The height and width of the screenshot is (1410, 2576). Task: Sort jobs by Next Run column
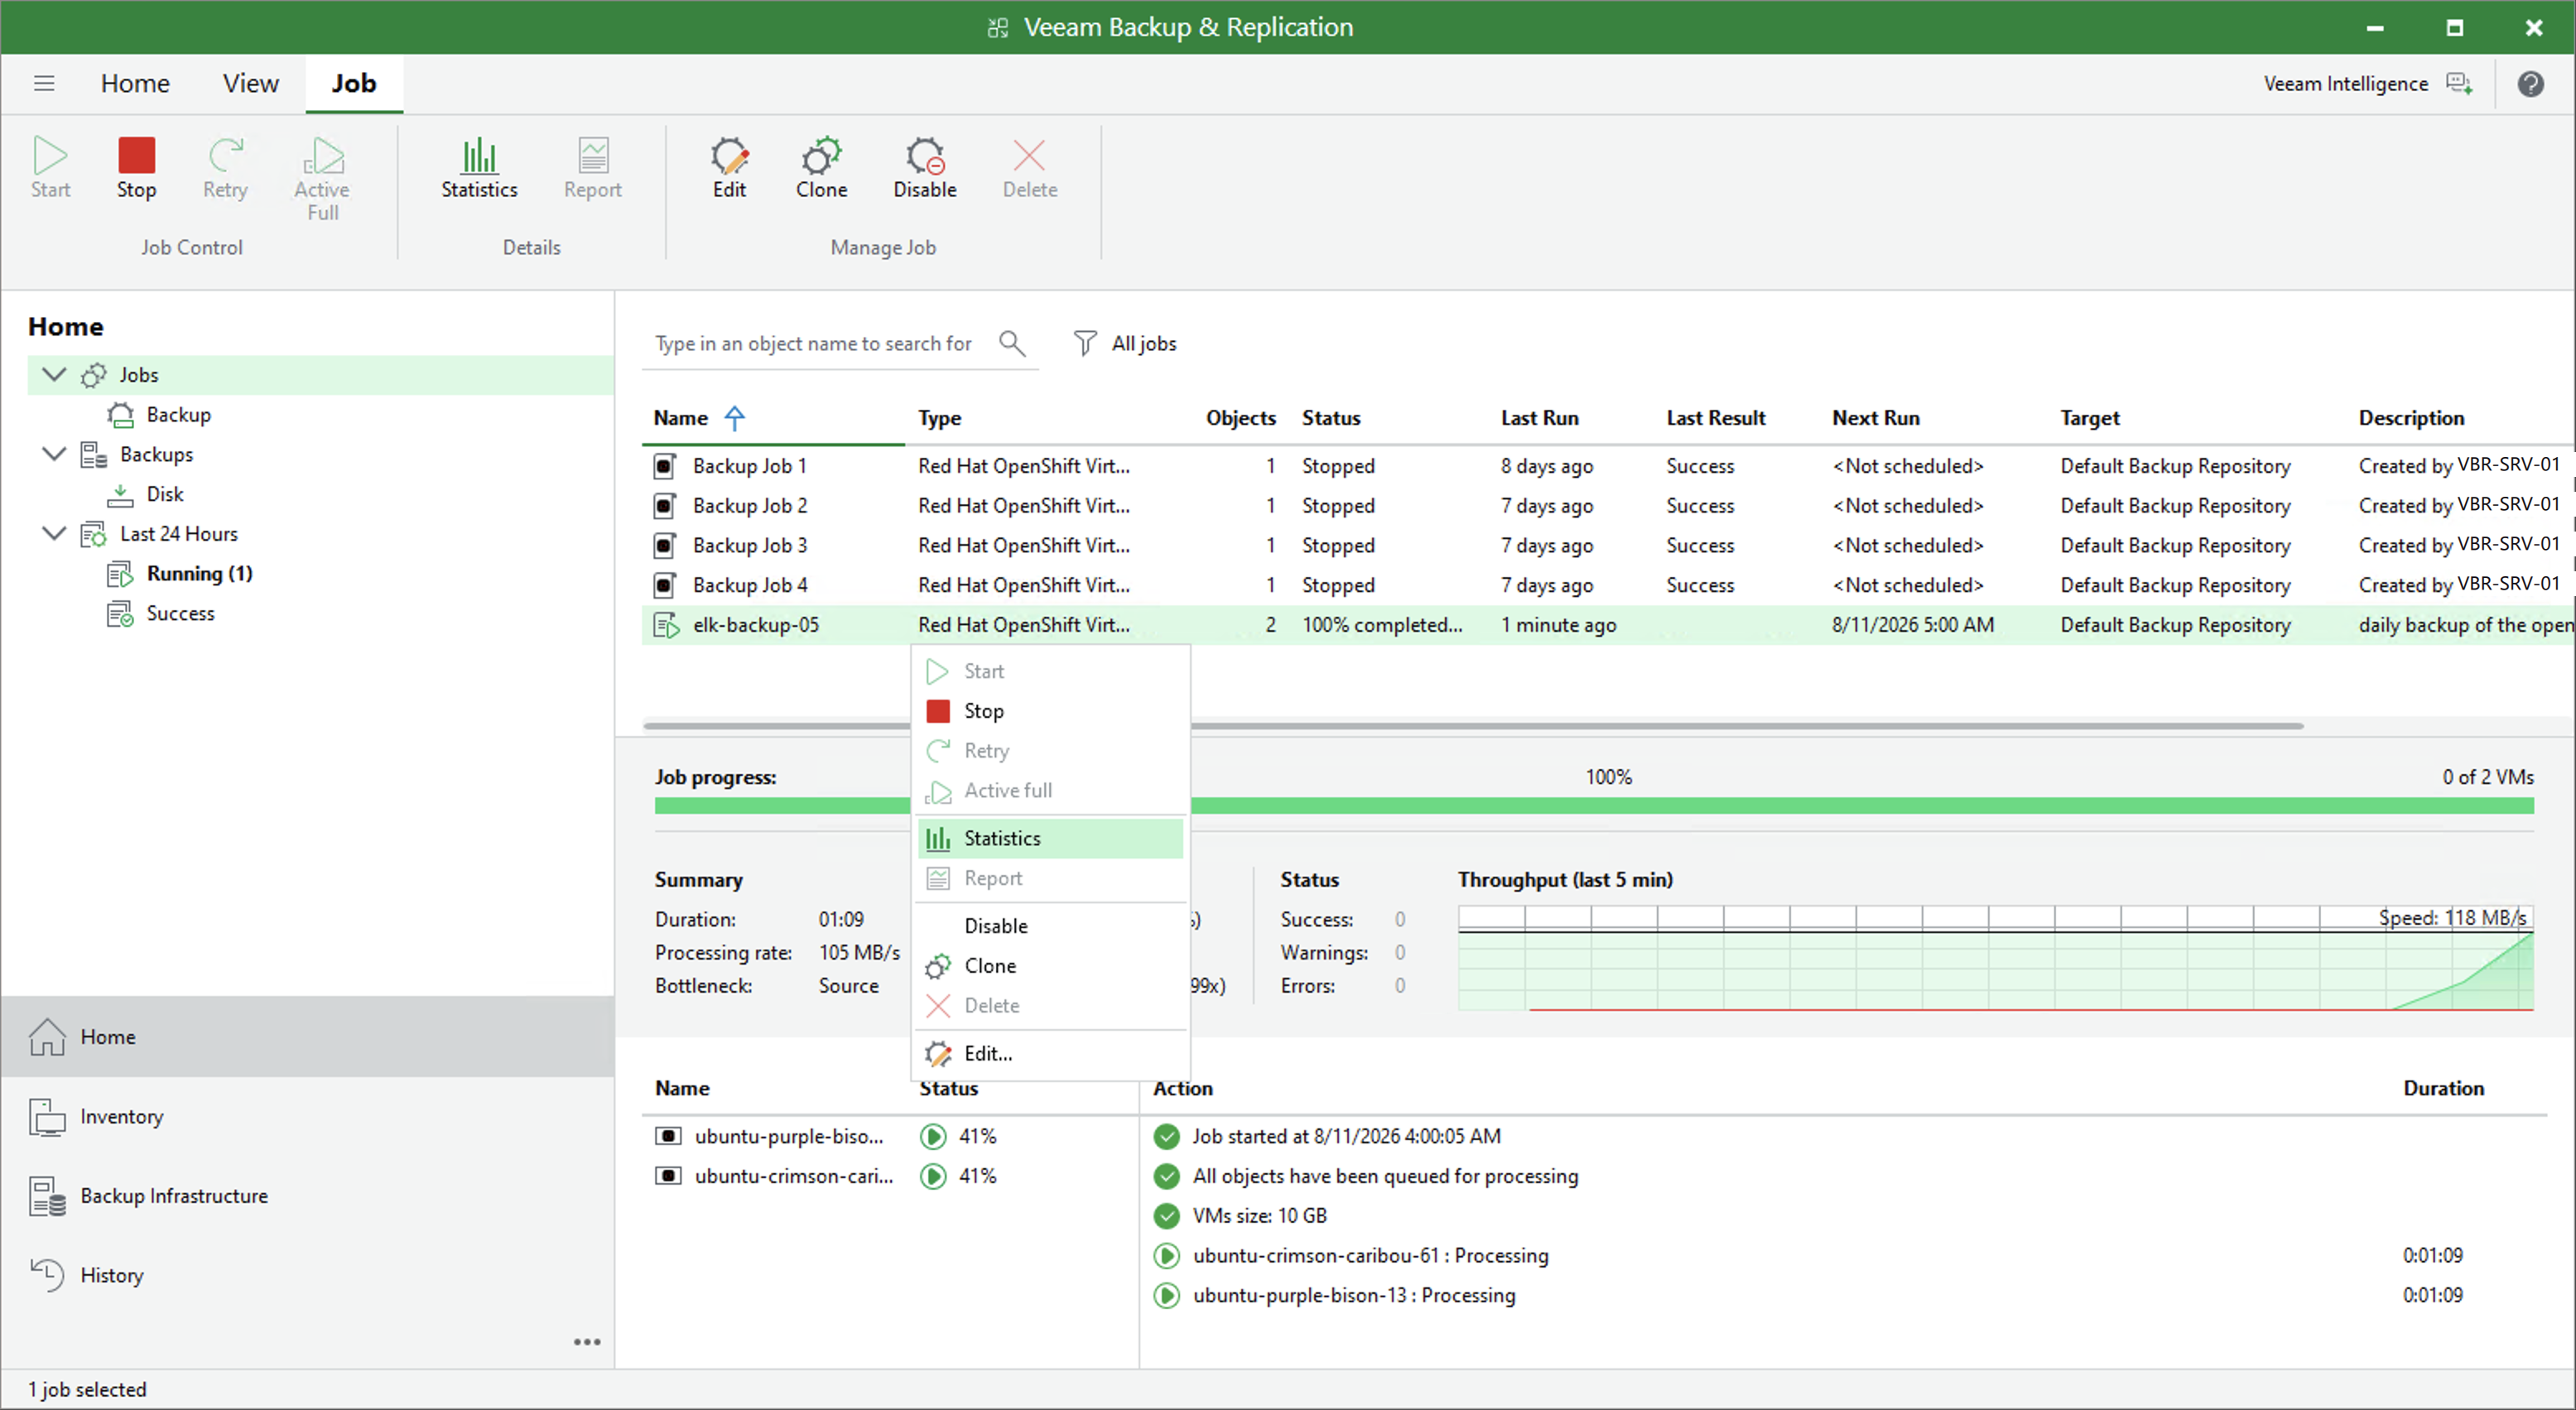pos(1876,418)
